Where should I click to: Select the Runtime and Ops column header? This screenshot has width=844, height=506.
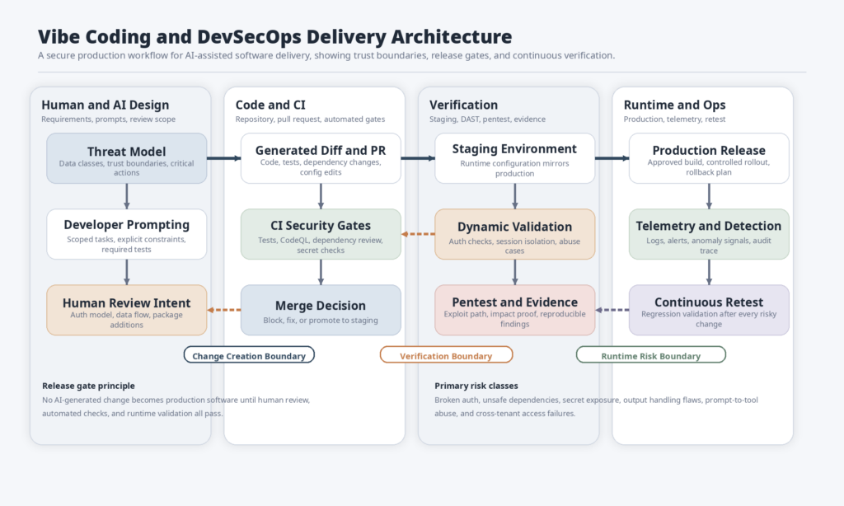(x=674, y=105)
